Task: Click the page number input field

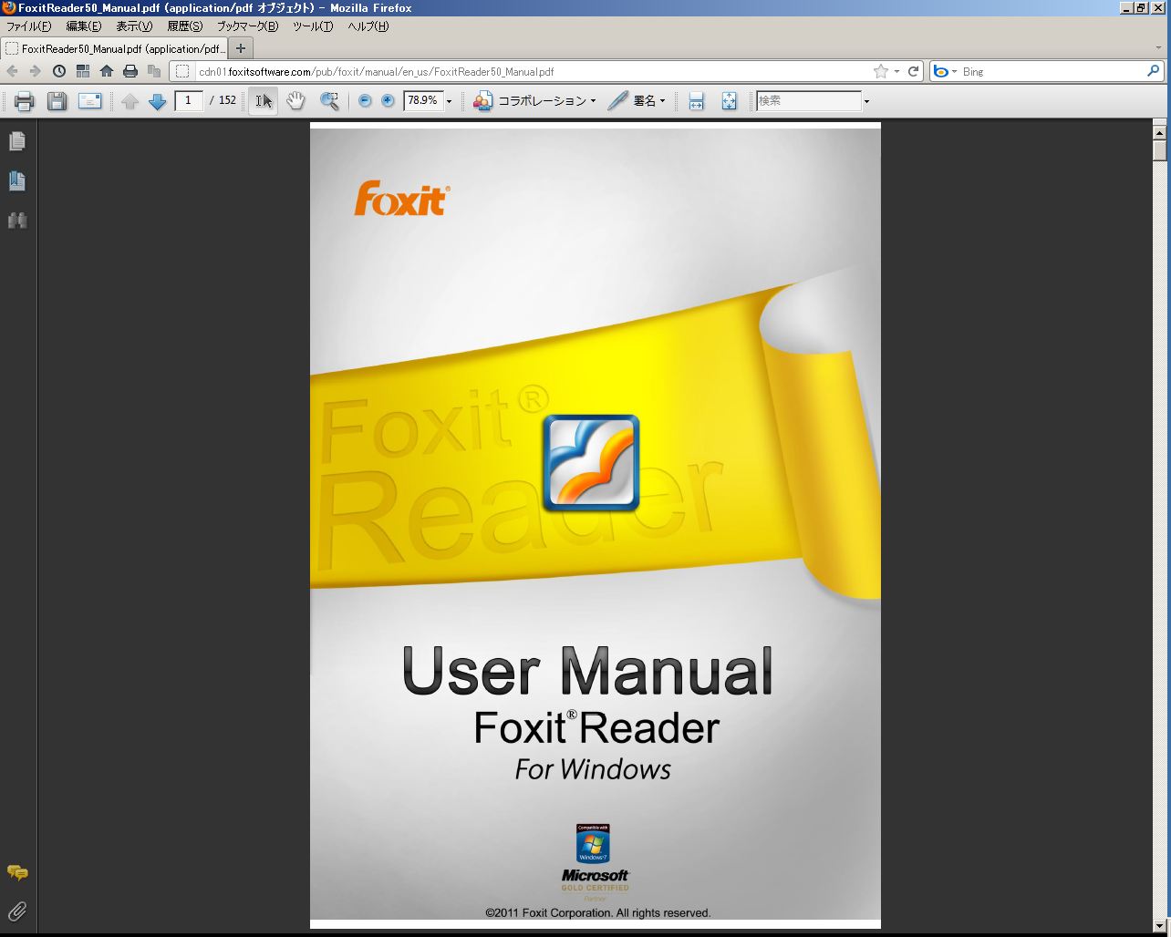Action: pos(189,100)
